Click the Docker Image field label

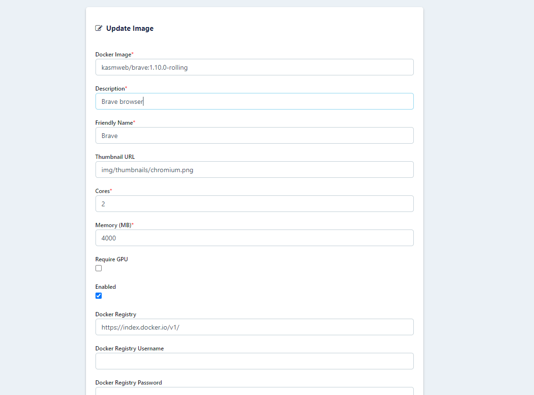point(113,54)
